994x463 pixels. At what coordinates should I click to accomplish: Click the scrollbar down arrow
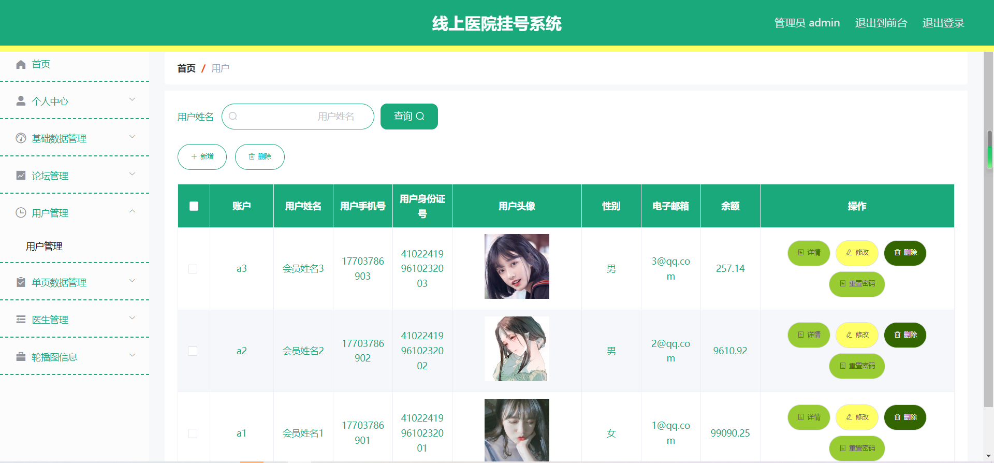pyautogui.click(x=989, y=456)
